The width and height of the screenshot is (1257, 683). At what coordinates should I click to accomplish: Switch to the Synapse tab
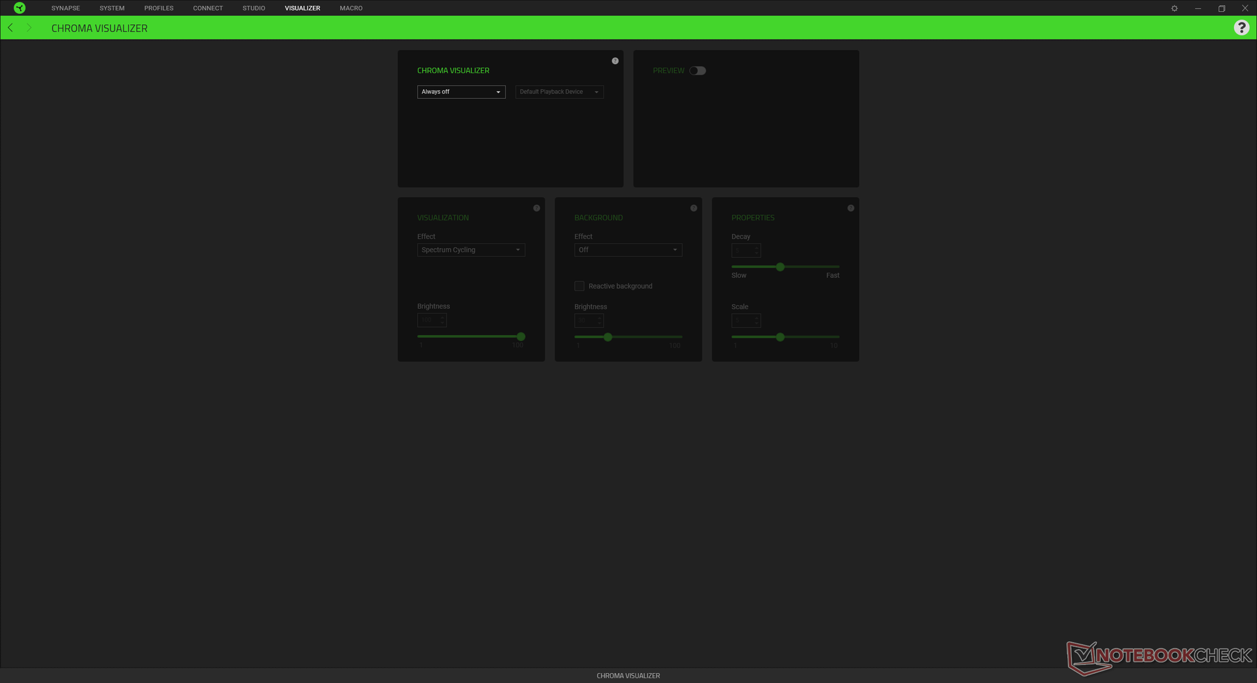click(65, 9)
